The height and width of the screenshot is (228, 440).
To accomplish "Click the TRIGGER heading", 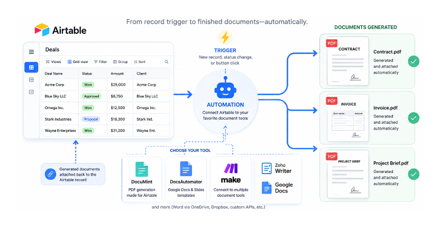I will coord(225,51).
